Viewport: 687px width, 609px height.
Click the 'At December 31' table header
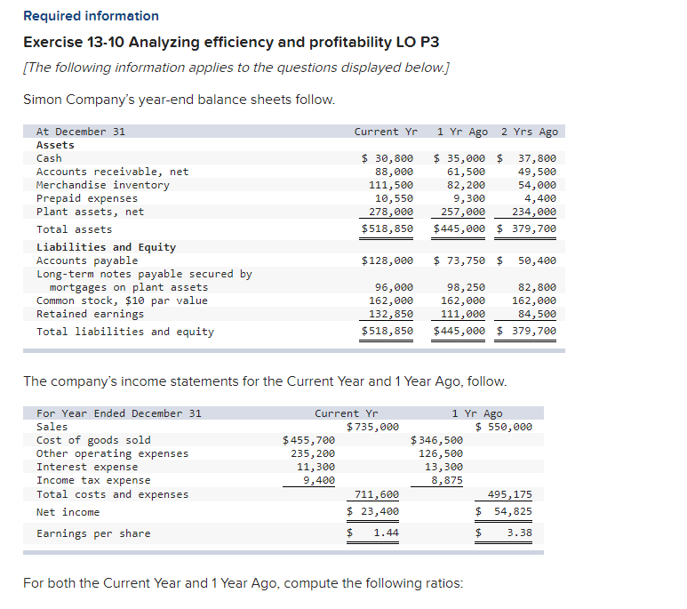click(x=81, y=132)
